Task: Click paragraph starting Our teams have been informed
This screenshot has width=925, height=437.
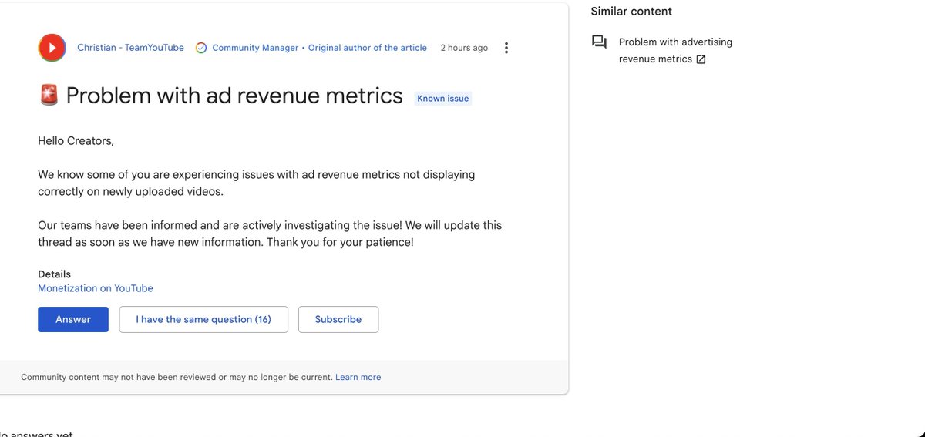Action: (x=270, y=234)
